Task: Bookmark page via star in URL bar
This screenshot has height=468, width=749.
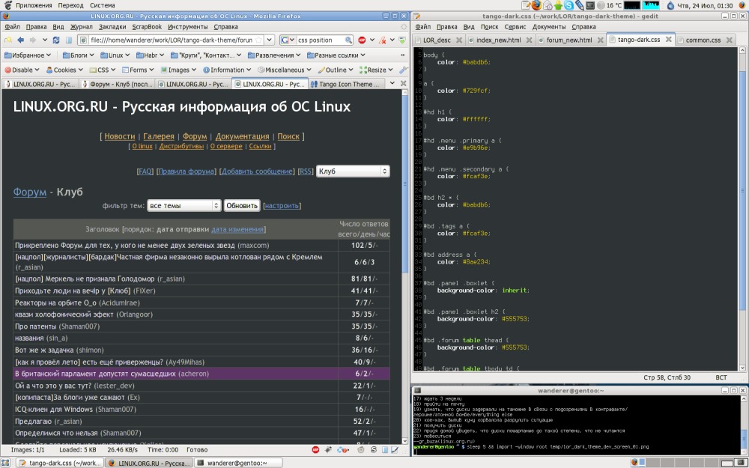Action: (x=258, y=40)
